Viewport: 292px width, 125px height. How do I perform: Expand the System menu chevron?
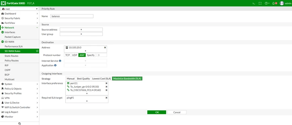37,84
